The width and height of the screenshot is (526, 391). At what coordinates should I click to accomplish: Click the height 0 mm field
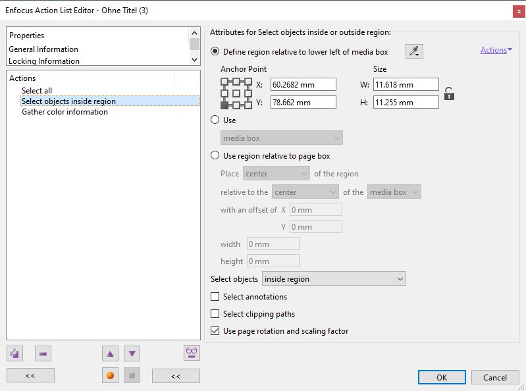[x=273, y=261]
